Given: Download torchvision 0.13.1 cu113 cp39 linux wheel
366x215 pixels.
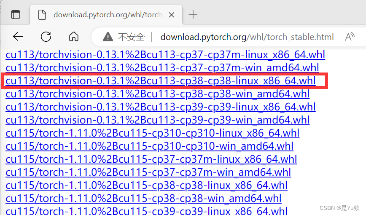Looking at the screenshot, I should 161,107.
